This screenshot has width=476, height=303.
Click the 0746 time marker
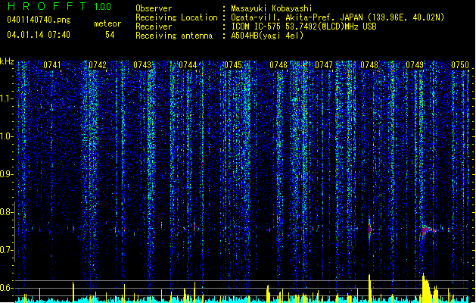click(278, 64)
